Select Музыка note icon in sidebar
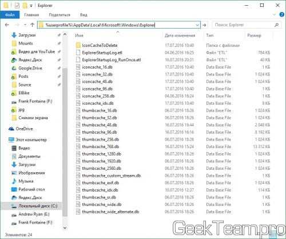 click(14, 181)
